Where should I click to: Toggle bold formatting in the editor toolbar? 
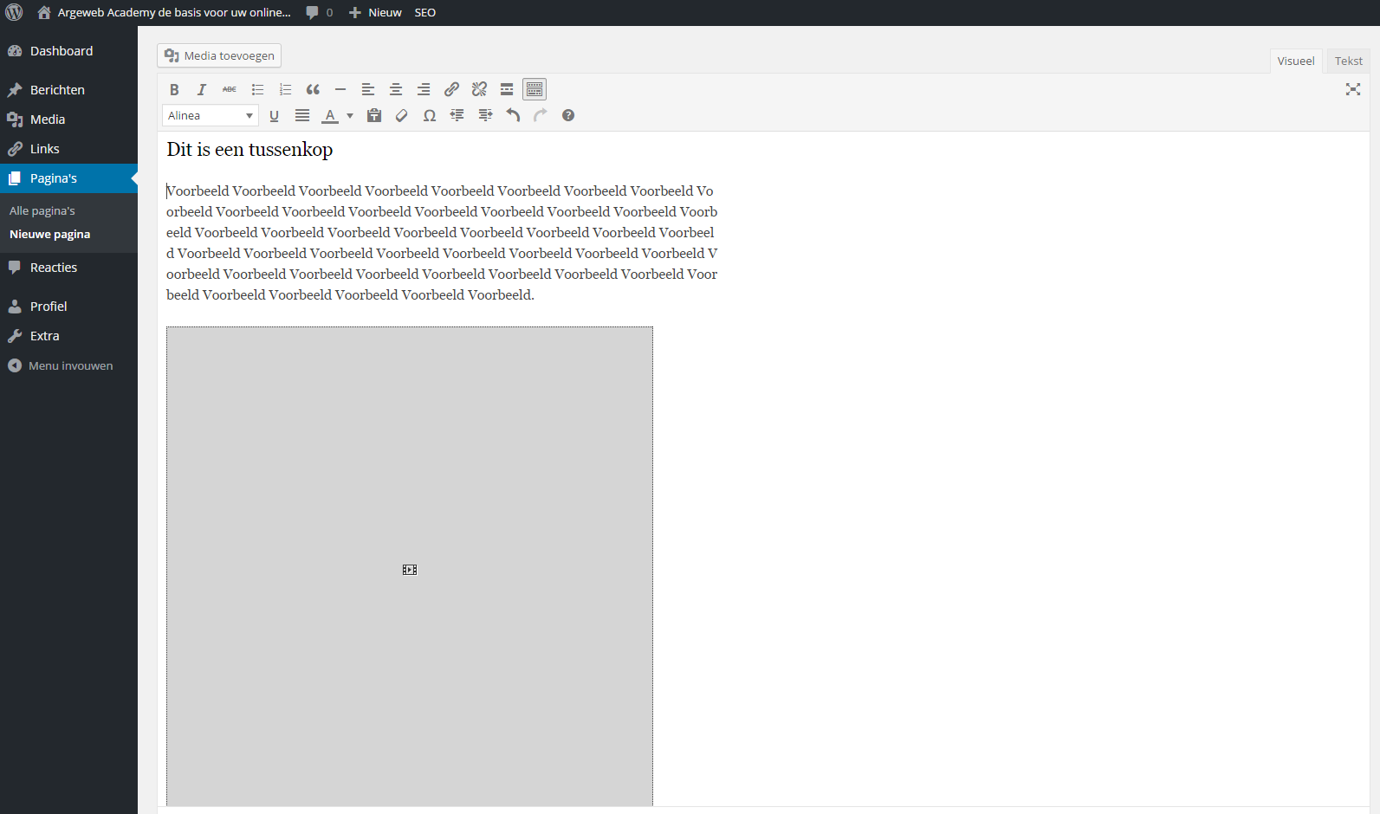(x=174, y=89)
